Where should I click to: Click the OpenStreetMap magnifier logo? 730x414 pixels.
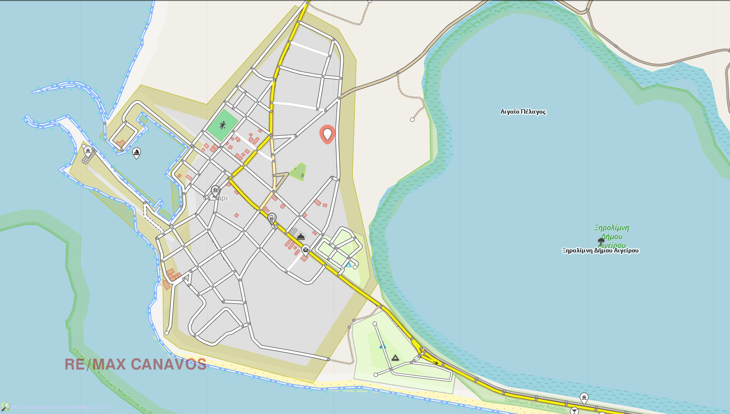5,407
